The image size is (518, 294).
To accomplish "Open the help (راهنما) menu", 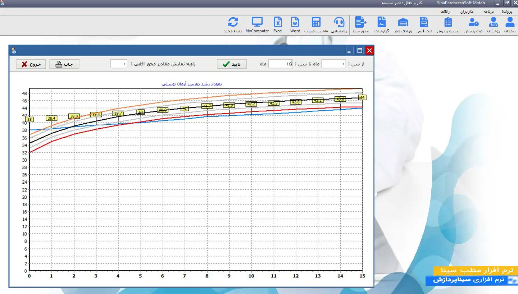I will pyautogui.click(x=446, y=12).
